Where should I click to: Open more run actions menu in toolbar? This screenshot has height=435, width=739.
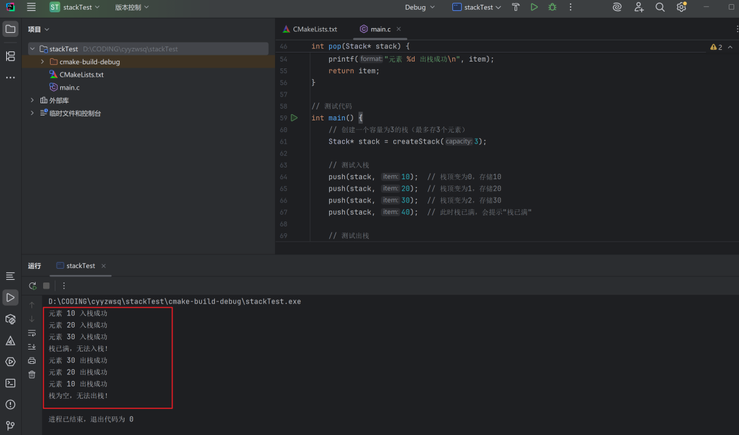click(x=570, y=7)
